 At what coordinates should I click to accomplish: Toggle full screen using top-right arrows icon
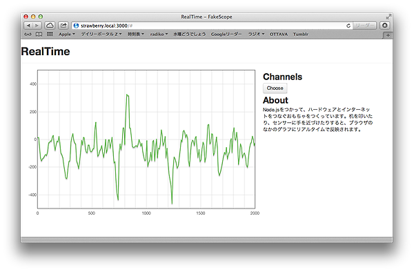pos(388,17)
